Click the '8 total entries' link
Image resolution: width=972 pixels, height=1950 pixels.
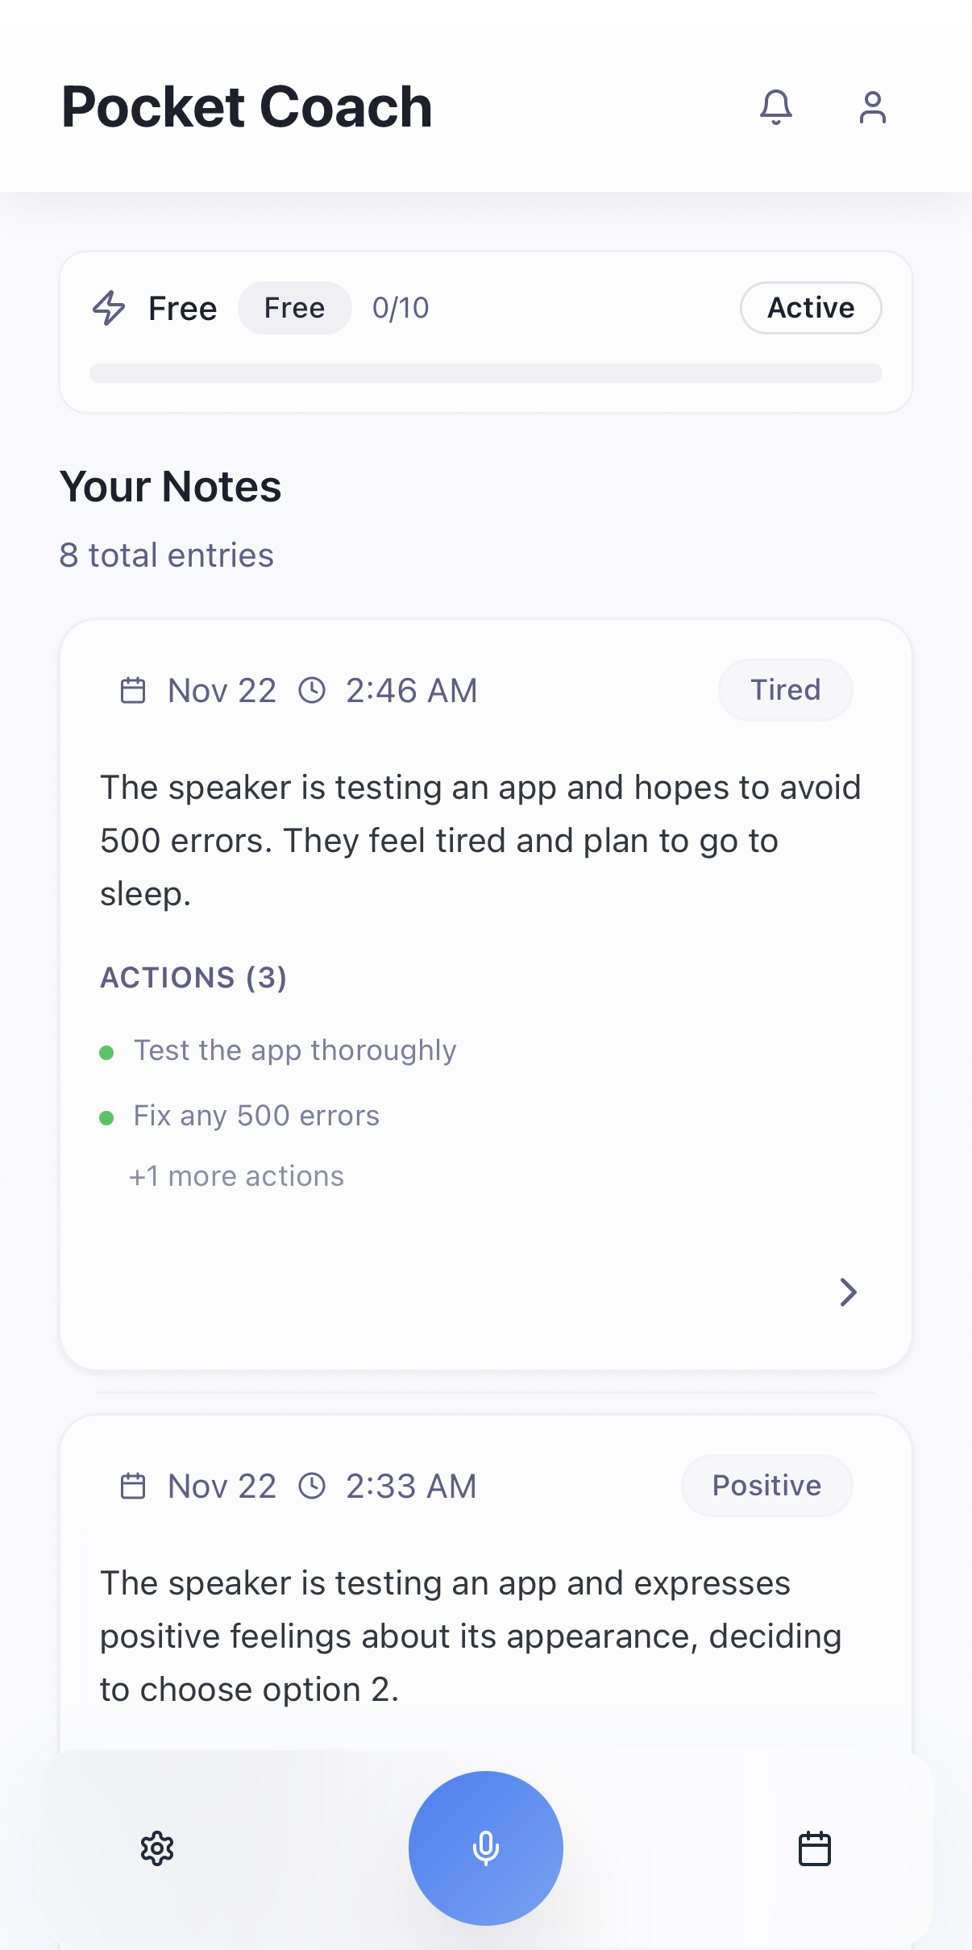[167, 555]
